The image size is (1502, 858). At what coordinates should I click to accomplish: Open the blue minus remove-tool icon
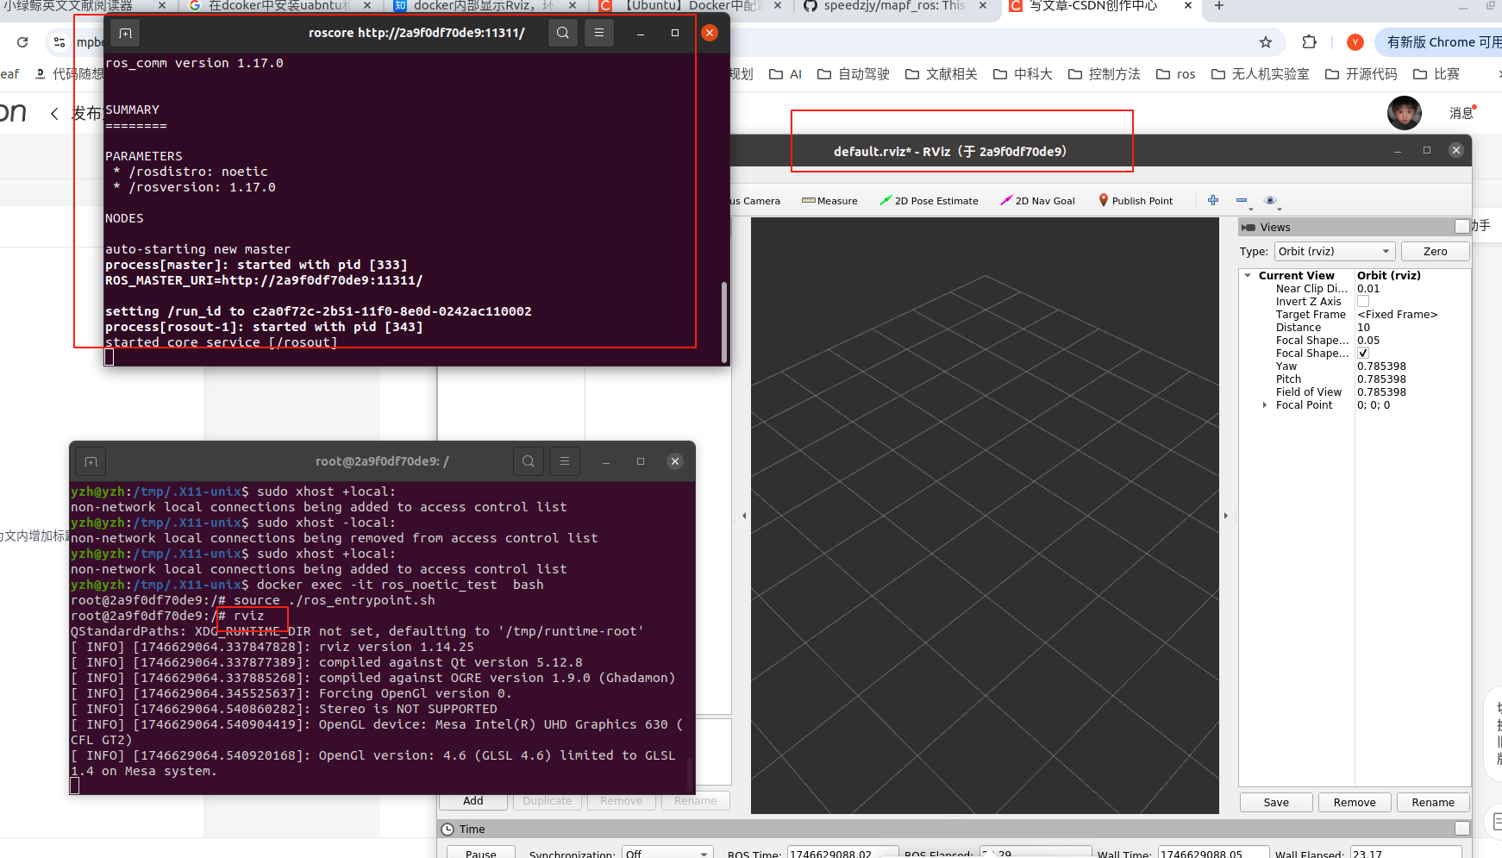[1242, 200]
